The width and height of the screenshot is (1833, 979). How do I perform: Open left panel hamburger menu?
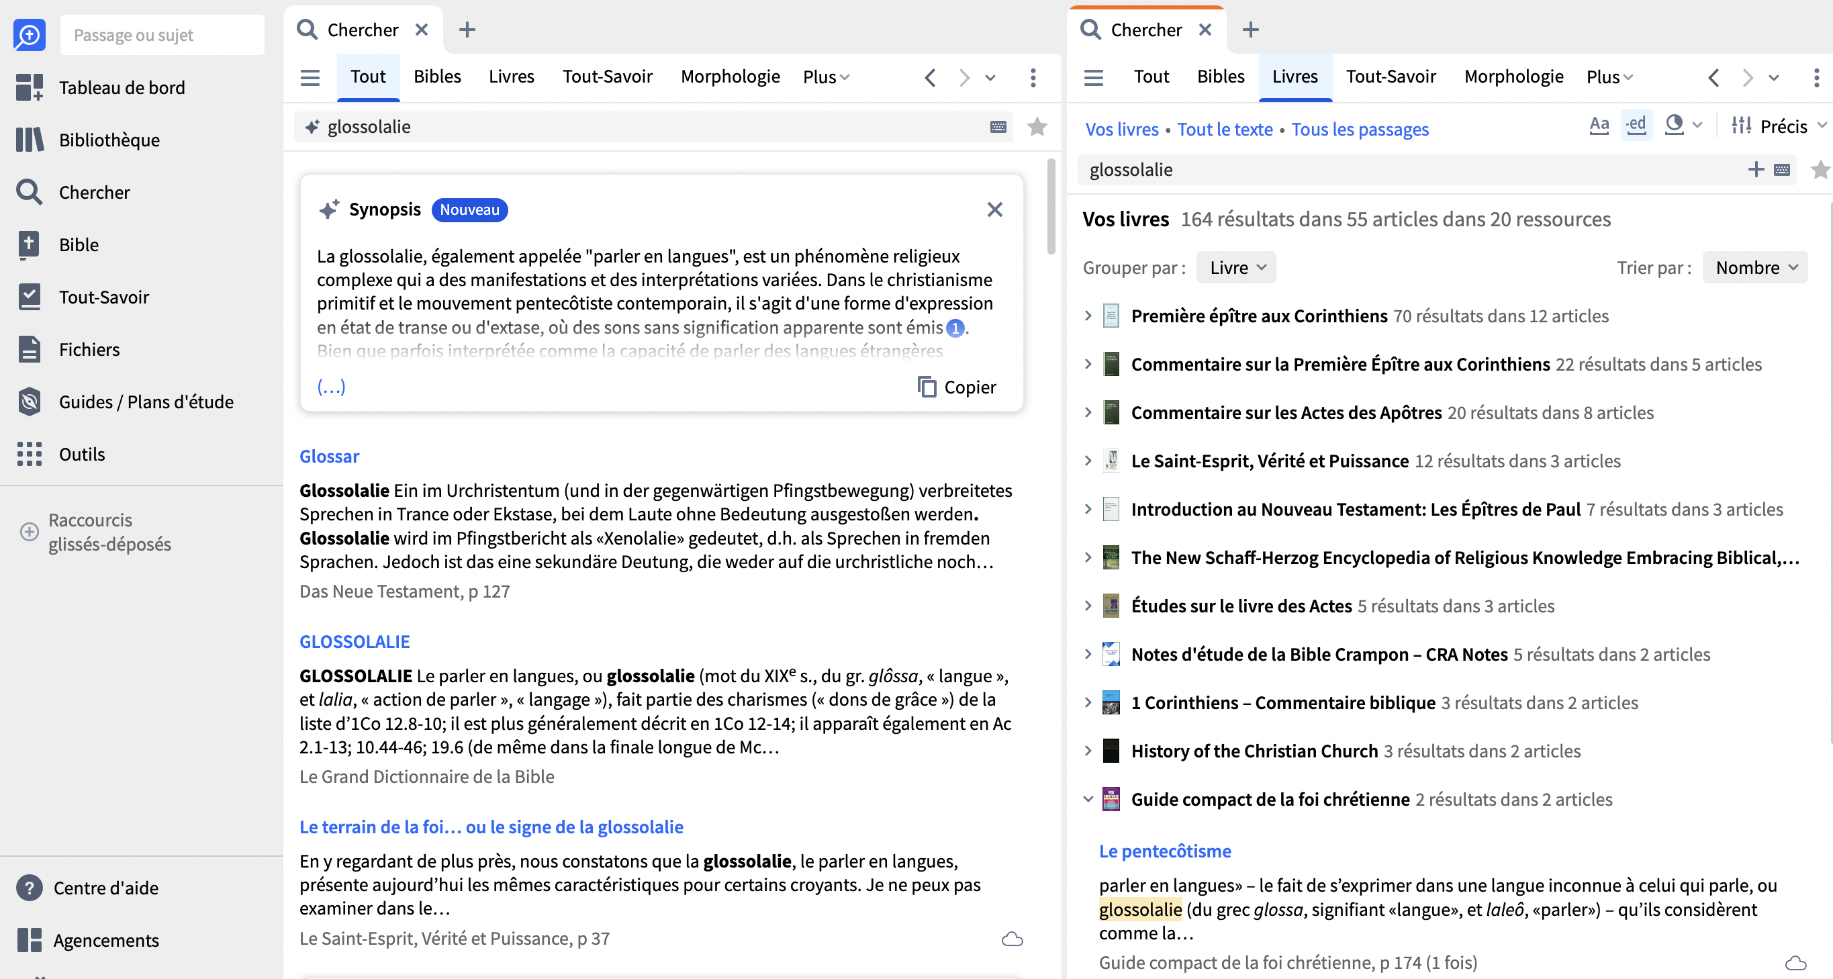pos(310,77)
